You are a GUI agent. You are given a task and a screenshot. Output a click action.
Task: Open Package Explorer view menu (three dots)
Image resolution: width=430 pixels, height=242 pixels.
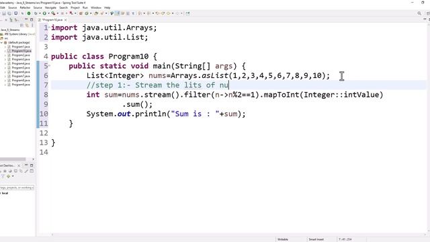(x=32, y=26)
